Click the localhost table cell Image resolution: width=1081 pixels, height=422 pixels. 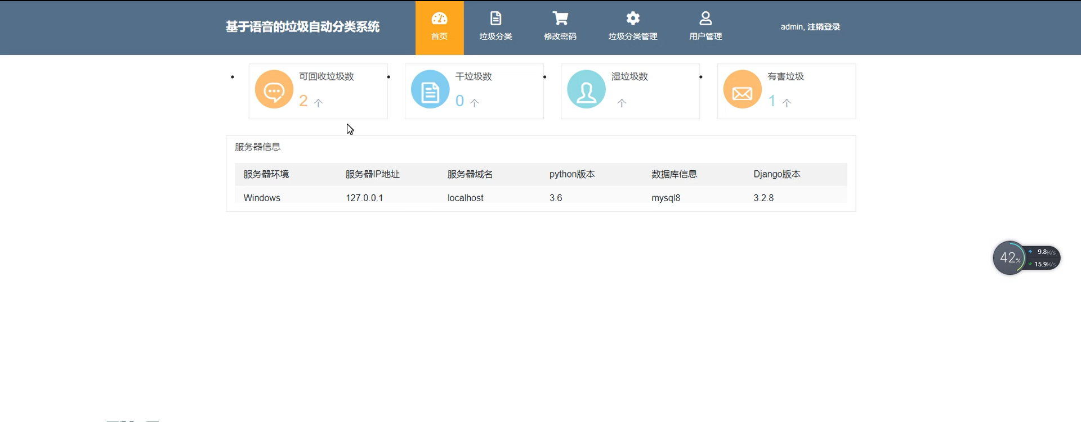coord(466,198)
